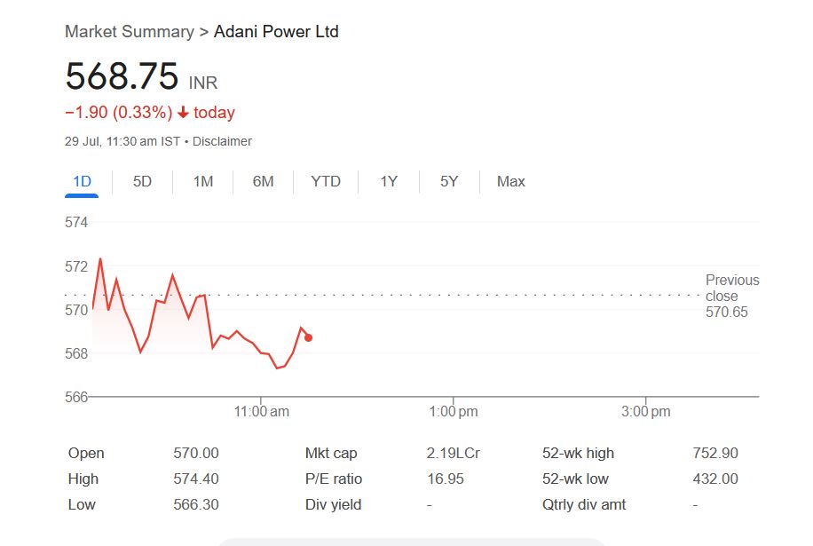View the 5Y chart range
813x546 pixels.
click(449, 181)
